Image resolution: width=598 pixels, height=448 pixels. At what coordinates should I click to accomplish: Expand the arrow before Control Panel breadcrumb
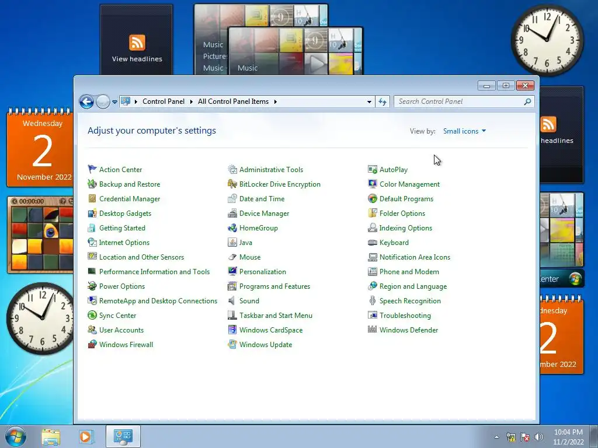[x=136, y=101]
